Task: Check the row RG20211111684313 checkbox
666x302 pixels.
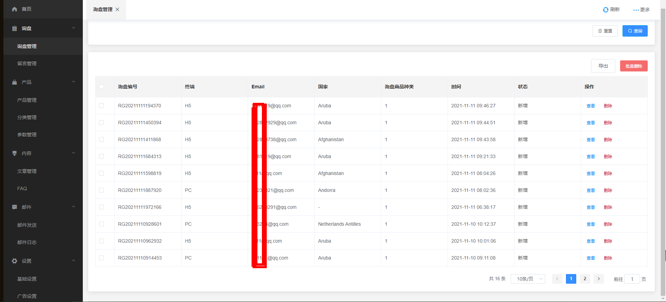Action: click(101, 156)
